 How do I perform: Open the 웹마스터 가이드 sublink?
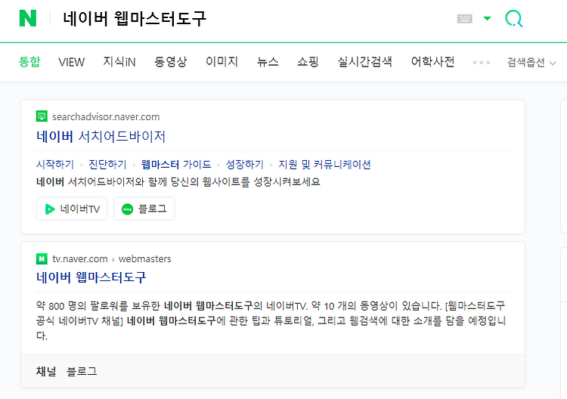coord(176,165)
